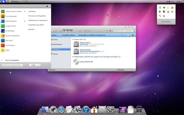Open IconPackager from start menu

(8, 31)
